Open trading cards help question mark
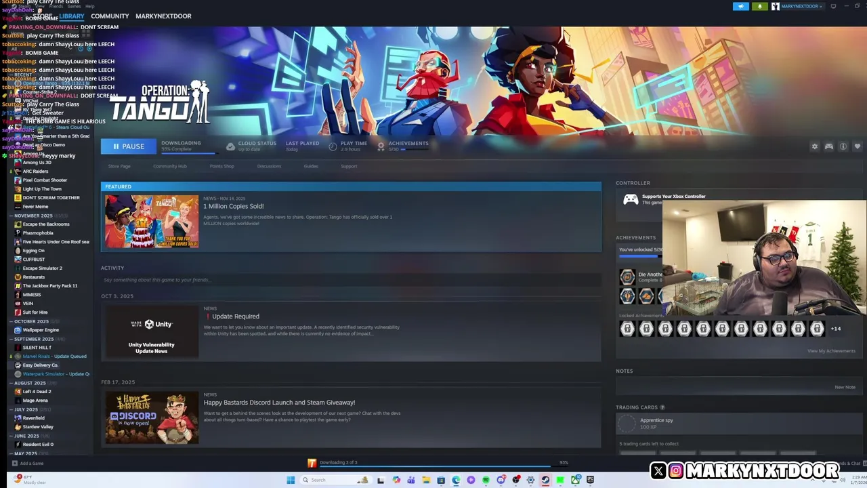The height and width of the screenshot is (488, 867). coord(662,407)
